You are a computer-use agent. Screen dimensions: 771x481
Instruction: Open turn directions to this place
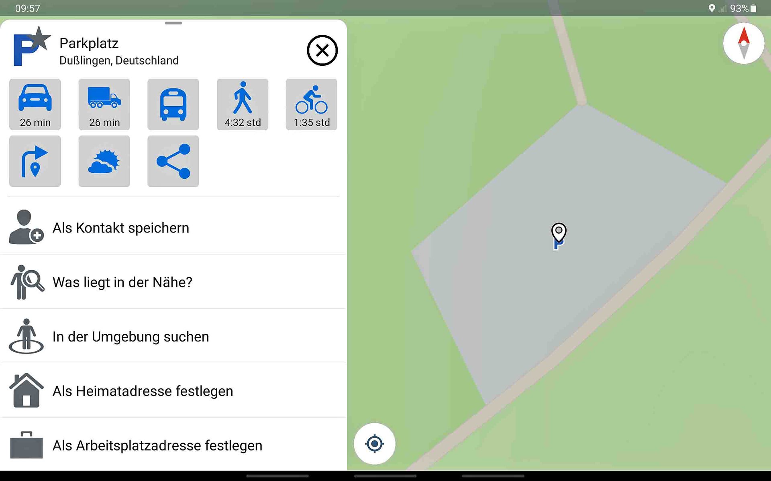coord(35,161)
